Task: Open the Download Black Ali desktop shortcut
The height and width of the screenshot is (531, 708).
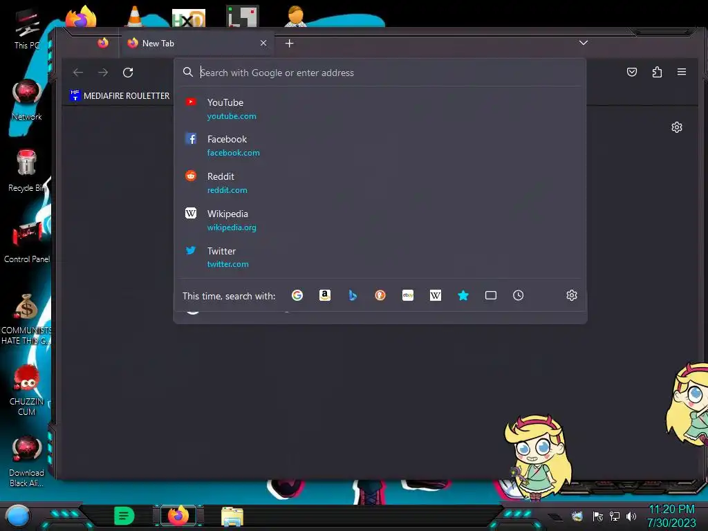Action: click(26, 461)
